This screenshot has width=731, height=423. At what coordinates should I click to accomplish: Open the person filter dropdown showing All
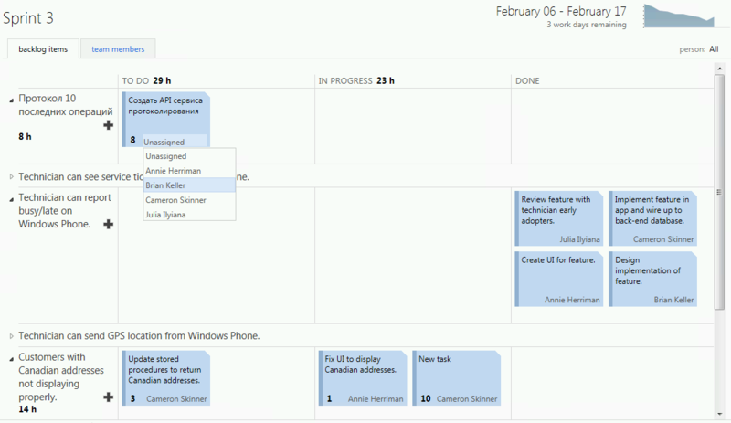tap(713, 49)
